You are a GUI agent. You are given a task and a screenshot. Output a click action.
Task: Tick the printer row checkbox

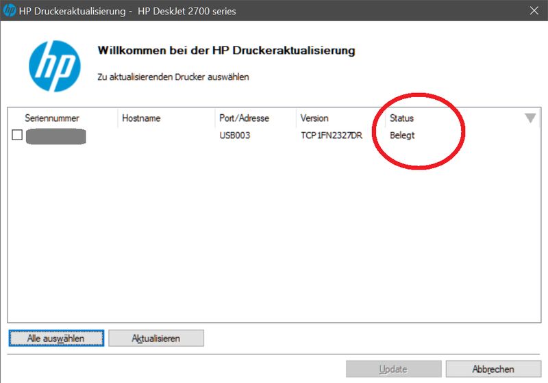(x=17, y=135)
